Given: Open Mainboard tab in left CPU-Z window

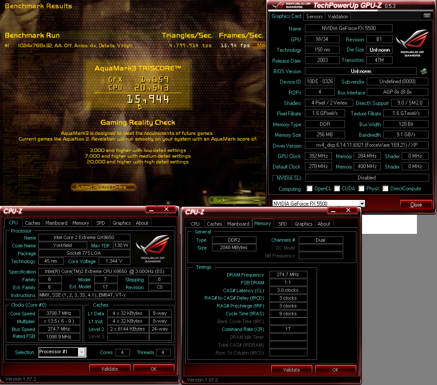Looking at the screenshot, I should 56,223.
